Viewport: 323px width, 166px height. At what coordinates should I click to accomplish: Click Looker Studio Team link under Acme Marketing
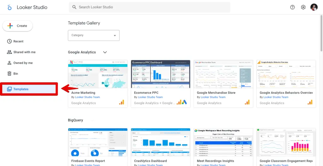point(87,97)
